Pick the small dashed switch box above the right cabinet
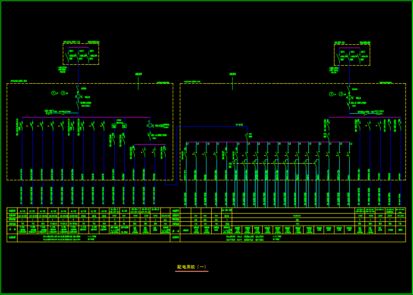This screenshot has width=413, height=295. (352, 55)
